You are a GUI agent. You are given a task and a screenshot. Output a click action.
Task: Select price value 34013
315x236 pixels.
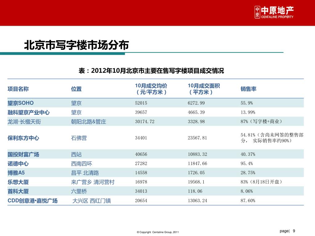[x=141, y=191]
